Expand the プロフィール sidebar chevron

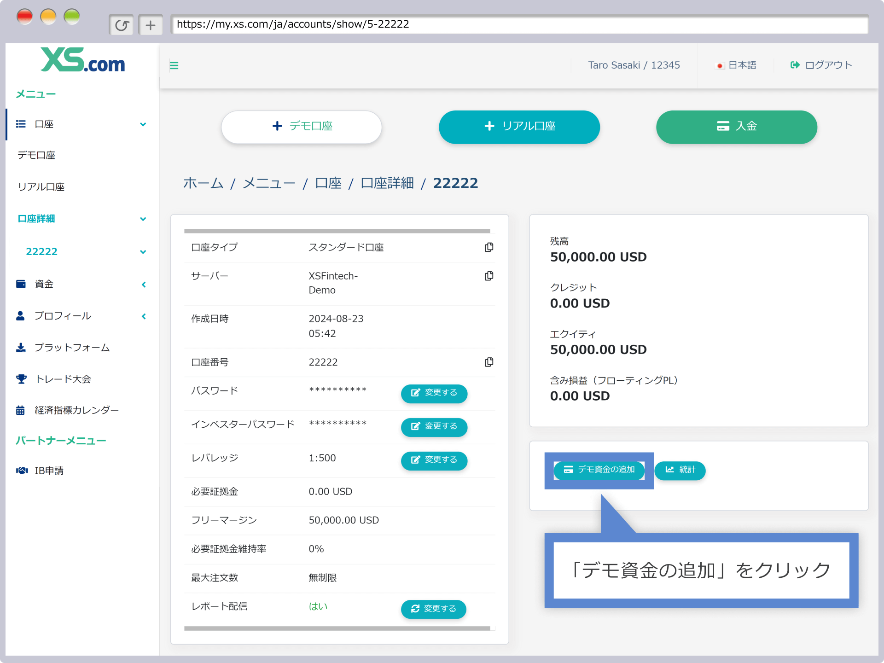point(144,316)
